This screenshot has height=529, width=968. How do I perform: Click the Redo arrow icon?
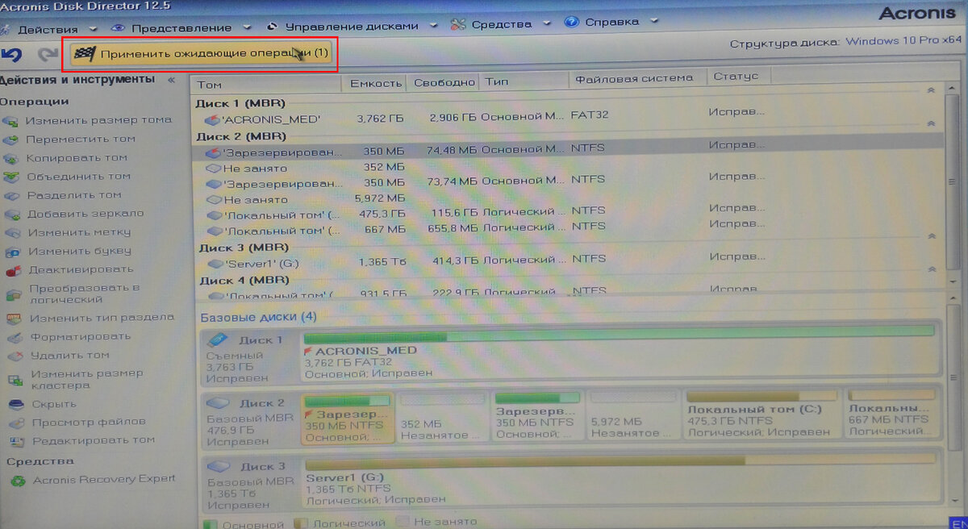48,55
